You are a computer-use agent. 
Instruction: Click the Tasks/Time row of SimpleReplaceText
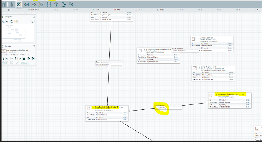click(x=213, y=80)
